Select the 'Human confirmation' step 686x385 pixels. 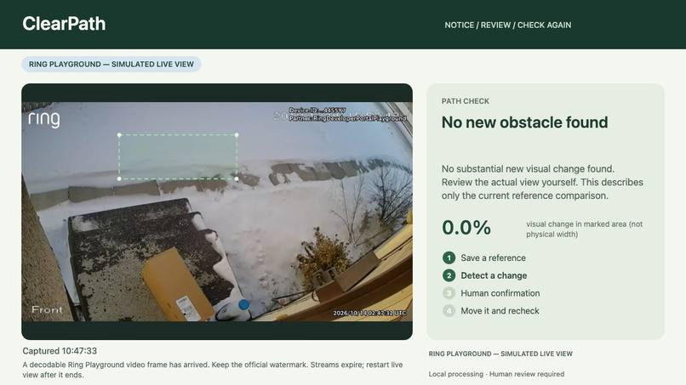(x=500, y=293)
